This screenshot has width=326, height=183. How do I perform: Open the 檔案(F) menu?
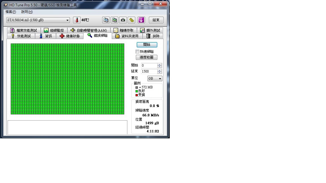pos(10,12)
